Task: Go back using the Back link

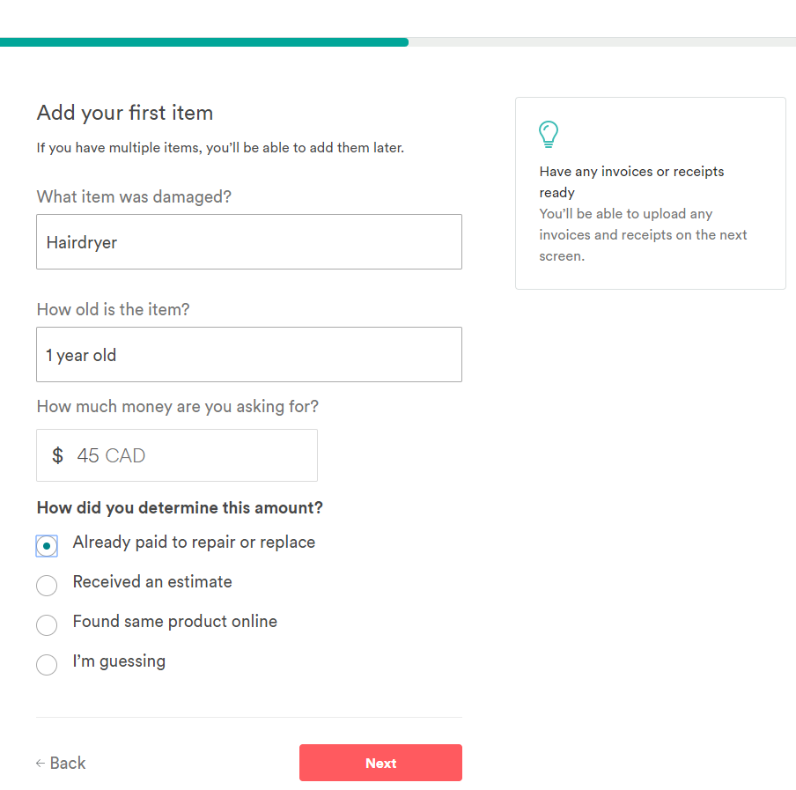Action: [x=67, y=764]
